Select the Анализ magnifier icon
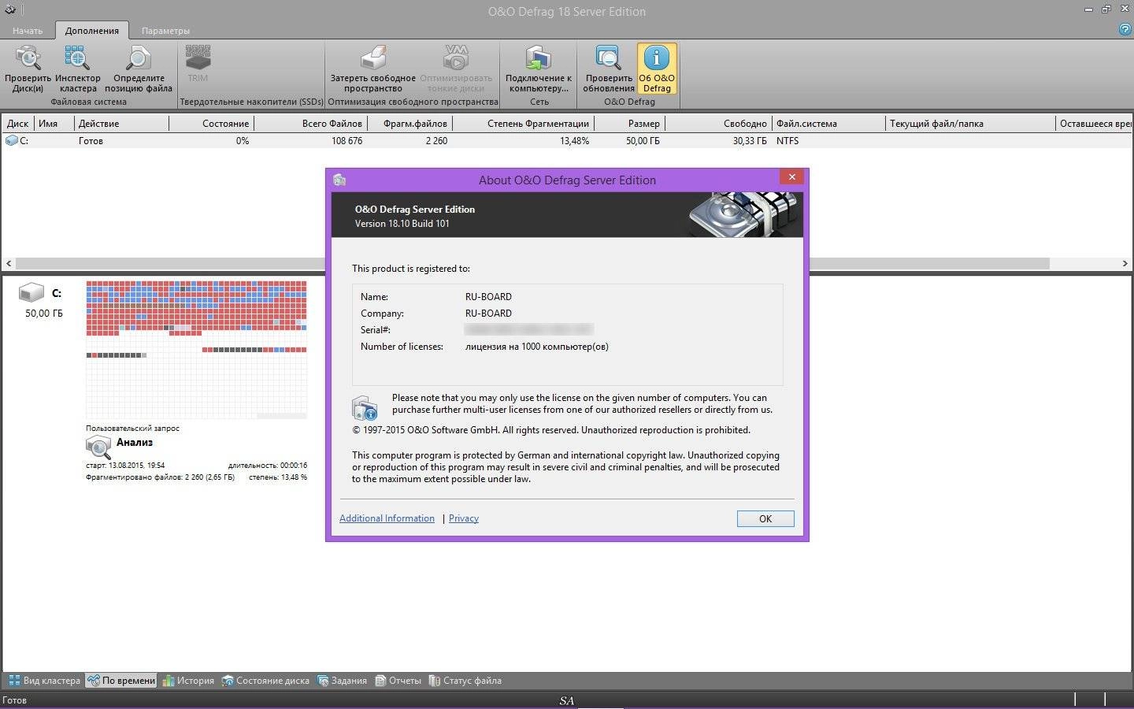The image size is (1134, 709). (x=98, y=447)
